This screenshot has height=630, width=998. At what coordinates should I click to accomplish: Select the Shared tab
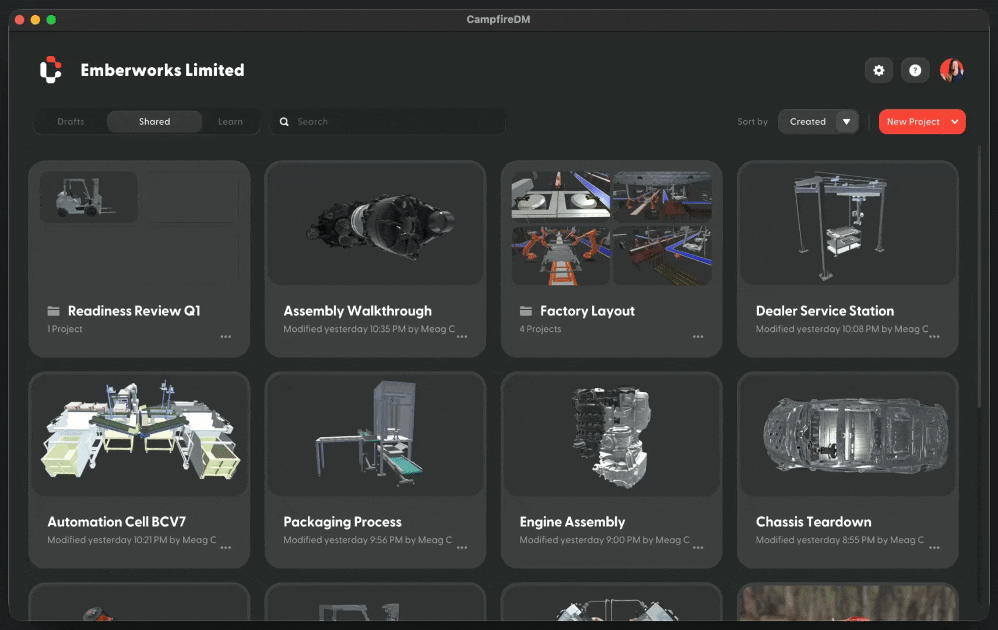click(154, 122)
